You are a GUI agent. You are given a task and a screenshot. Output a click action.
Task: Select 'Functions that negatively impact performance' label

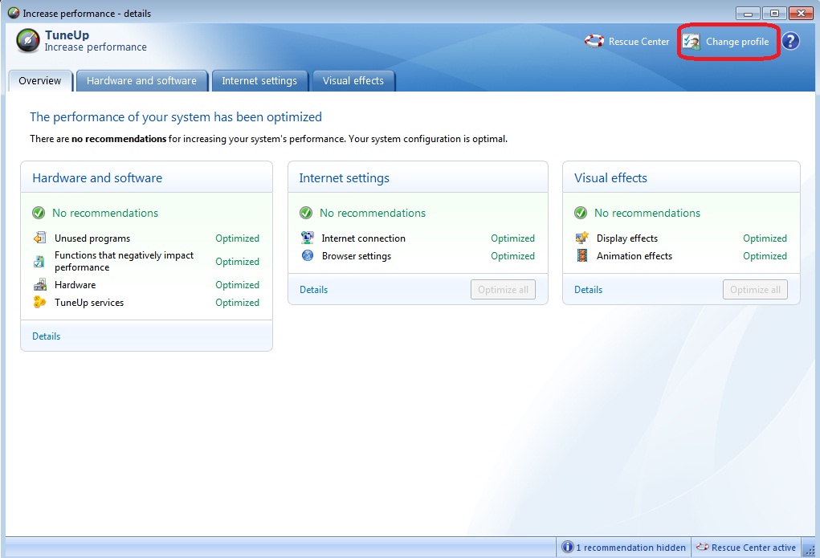click(124, 261)
